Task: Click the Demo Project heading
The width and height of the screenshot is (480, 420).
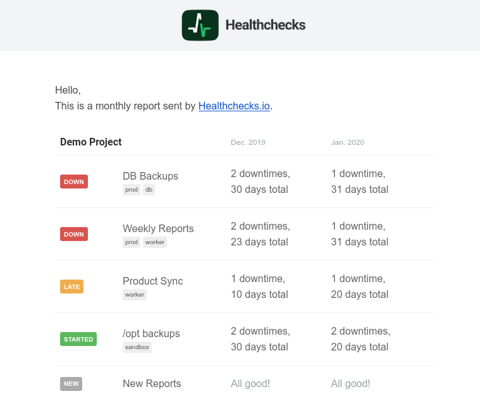Action: point(91,142)
